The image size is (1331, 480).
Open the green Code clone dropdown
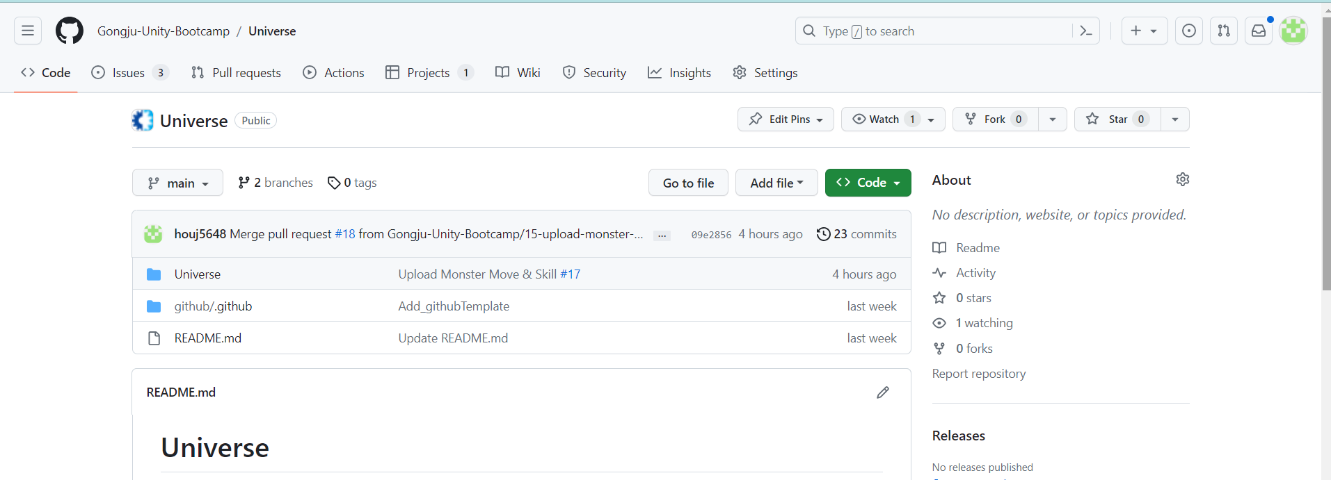point(868,183)
